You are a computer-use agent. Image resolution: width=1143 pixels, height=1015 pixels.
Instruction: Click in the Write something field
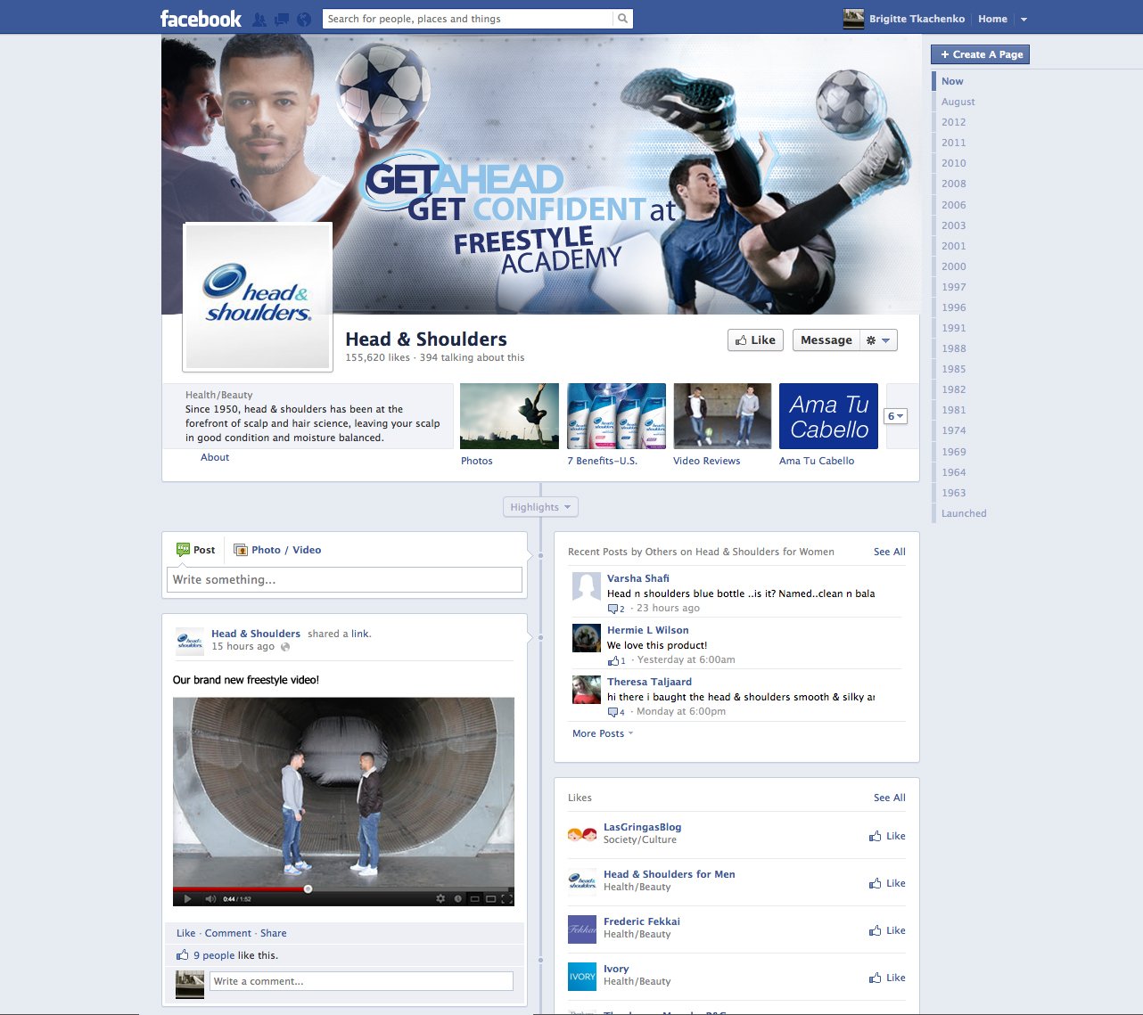click(344, 579)
